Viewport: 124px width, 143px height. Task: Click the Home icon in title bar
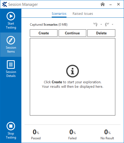point(103,4)
